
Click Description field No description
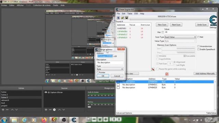110,63
